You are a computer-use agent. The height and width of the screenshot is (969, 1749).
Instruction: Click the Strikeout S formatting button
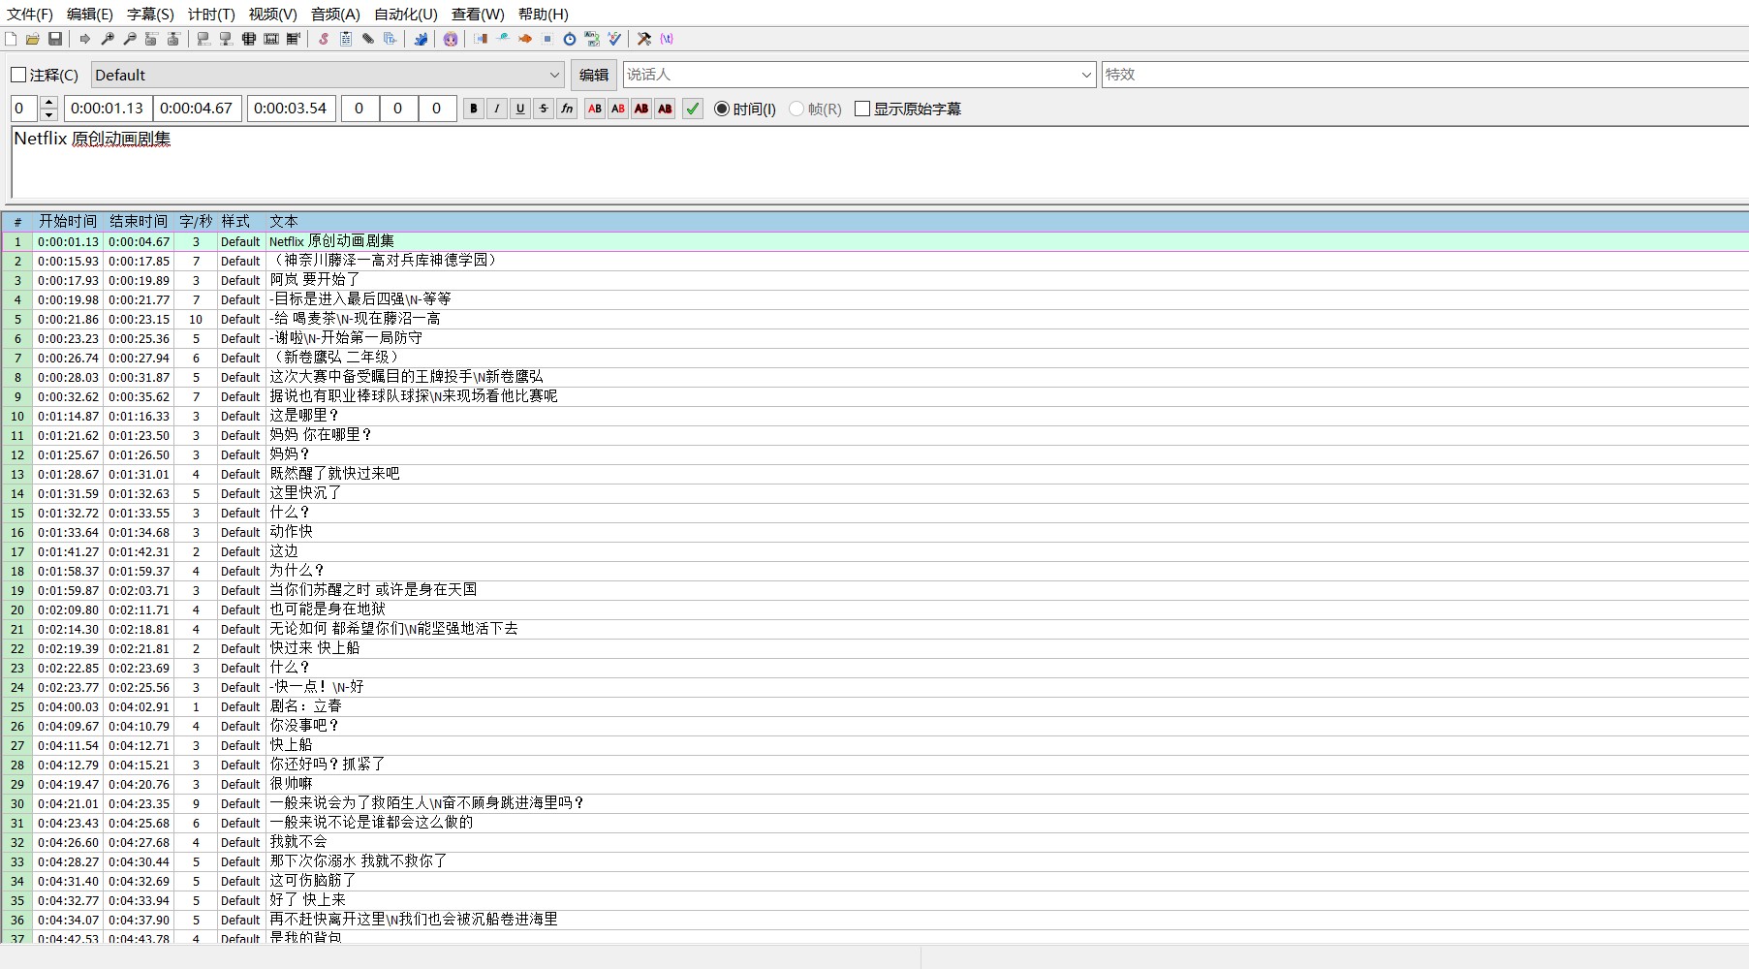point(544,109)
